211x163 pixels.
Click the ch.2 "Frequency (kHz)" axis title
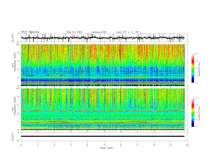click(x=15, y=106)
